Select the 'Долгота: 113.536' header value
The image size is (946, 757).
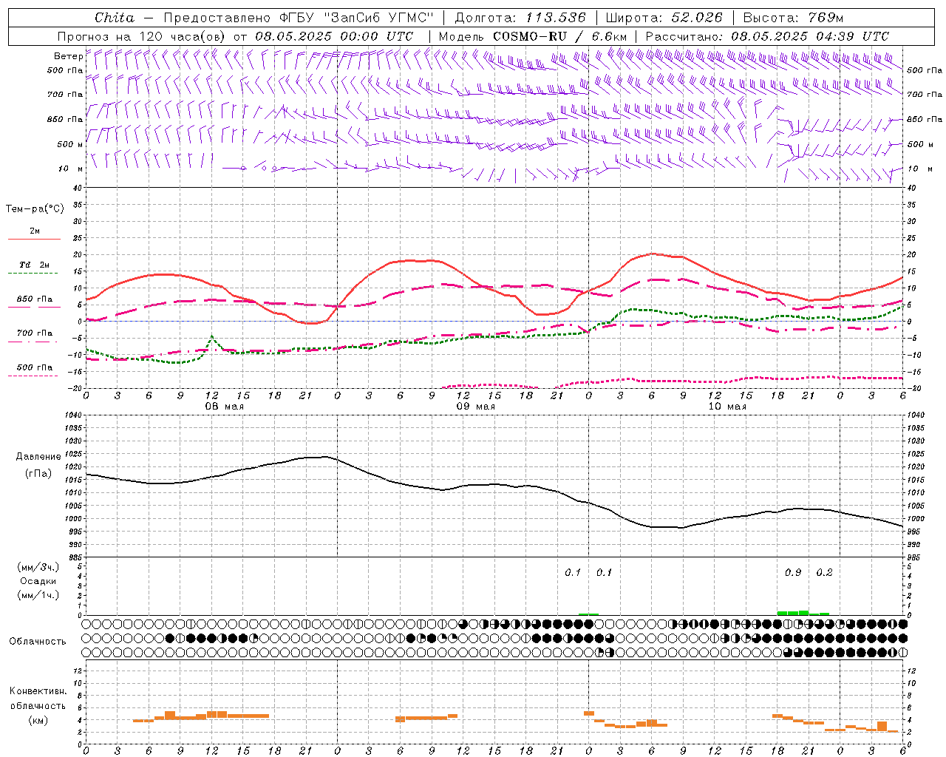520,18
